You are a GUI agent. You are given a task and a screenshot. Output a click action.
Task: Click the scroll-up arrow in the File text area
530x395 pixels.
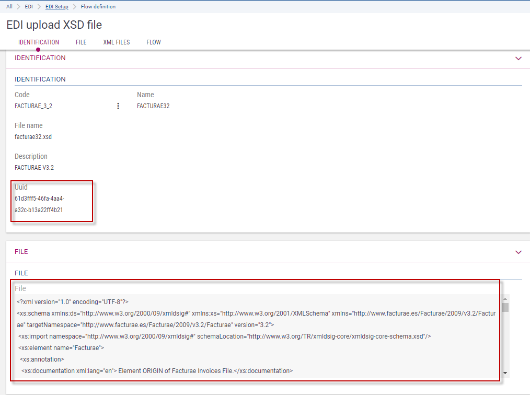pyautogui.click(x=505, y=298)
